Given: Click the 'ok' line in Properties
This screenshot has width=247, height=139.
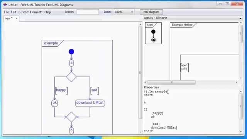Looking at the screenshot, I should coord(153,117).
